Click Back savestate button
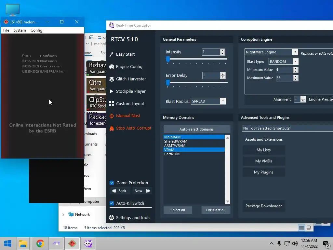Image resolution: width=333 pixels, height=250 pixels. click(119, 191)
